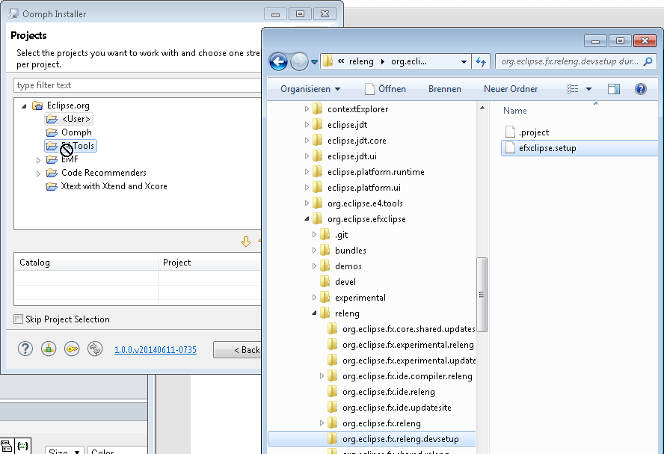Collapse the Eclipse.org catalog node

[x=24, y=106]
